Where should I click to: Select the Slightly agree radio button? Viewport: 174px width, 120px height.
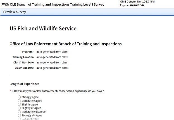click(x=19, y=104)
